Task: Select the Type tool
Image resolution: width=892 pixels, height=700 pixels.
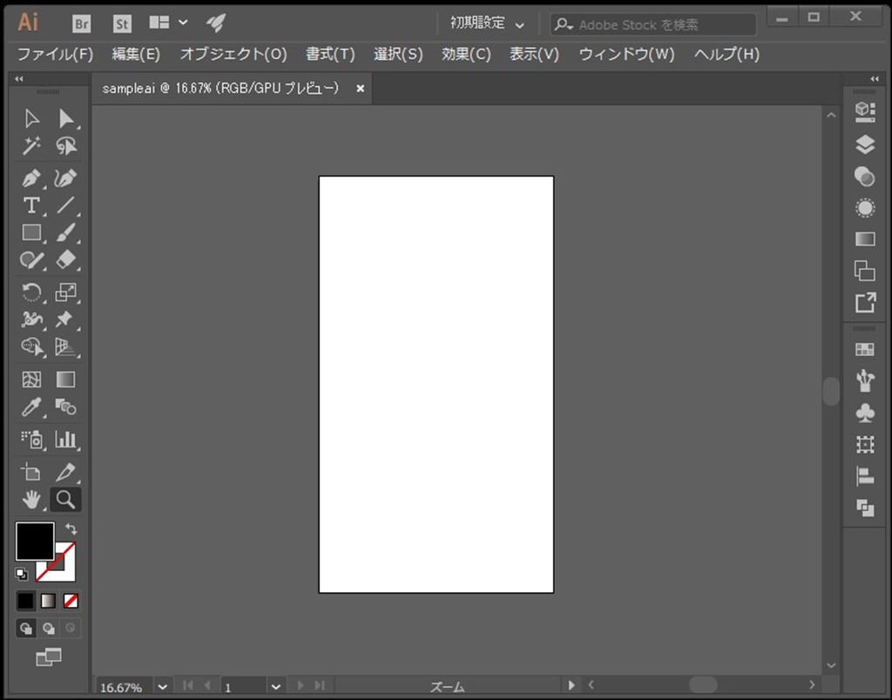Action: tap(31, 205)
